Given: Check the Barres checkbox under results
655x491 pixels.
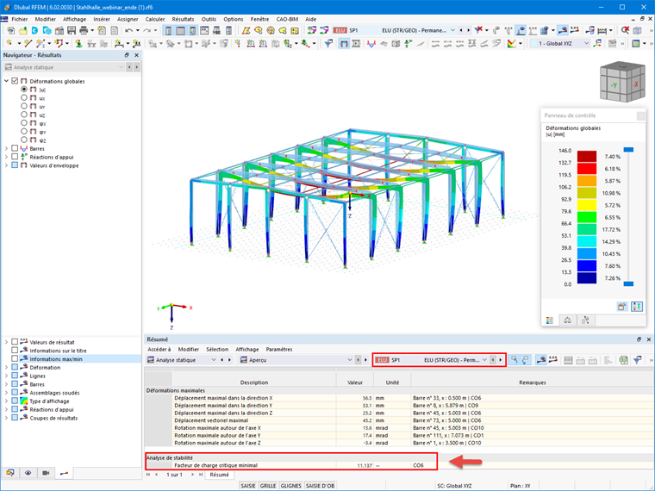Looking at the screenshot, I should click(x=15, y=148).
